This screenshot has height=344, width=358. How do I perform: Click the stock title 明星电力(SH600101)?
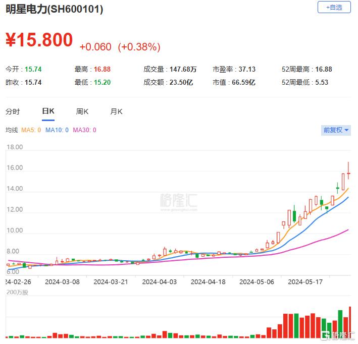[x=55, y=10]
